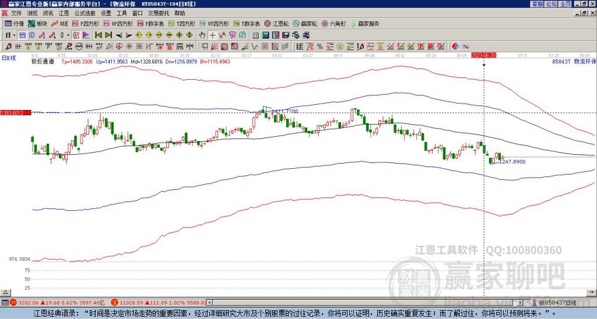Image resolution: width=597 pixels, height=319 pixels.
Task: Click the Md=1328.6816 value
Action: [x=146, y=61]
